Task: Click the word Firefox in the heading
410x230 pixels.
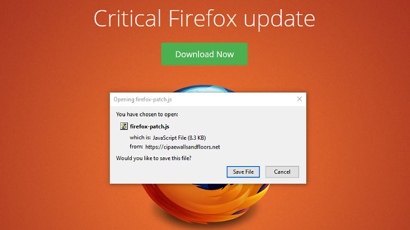Action: tap(203, 18)
